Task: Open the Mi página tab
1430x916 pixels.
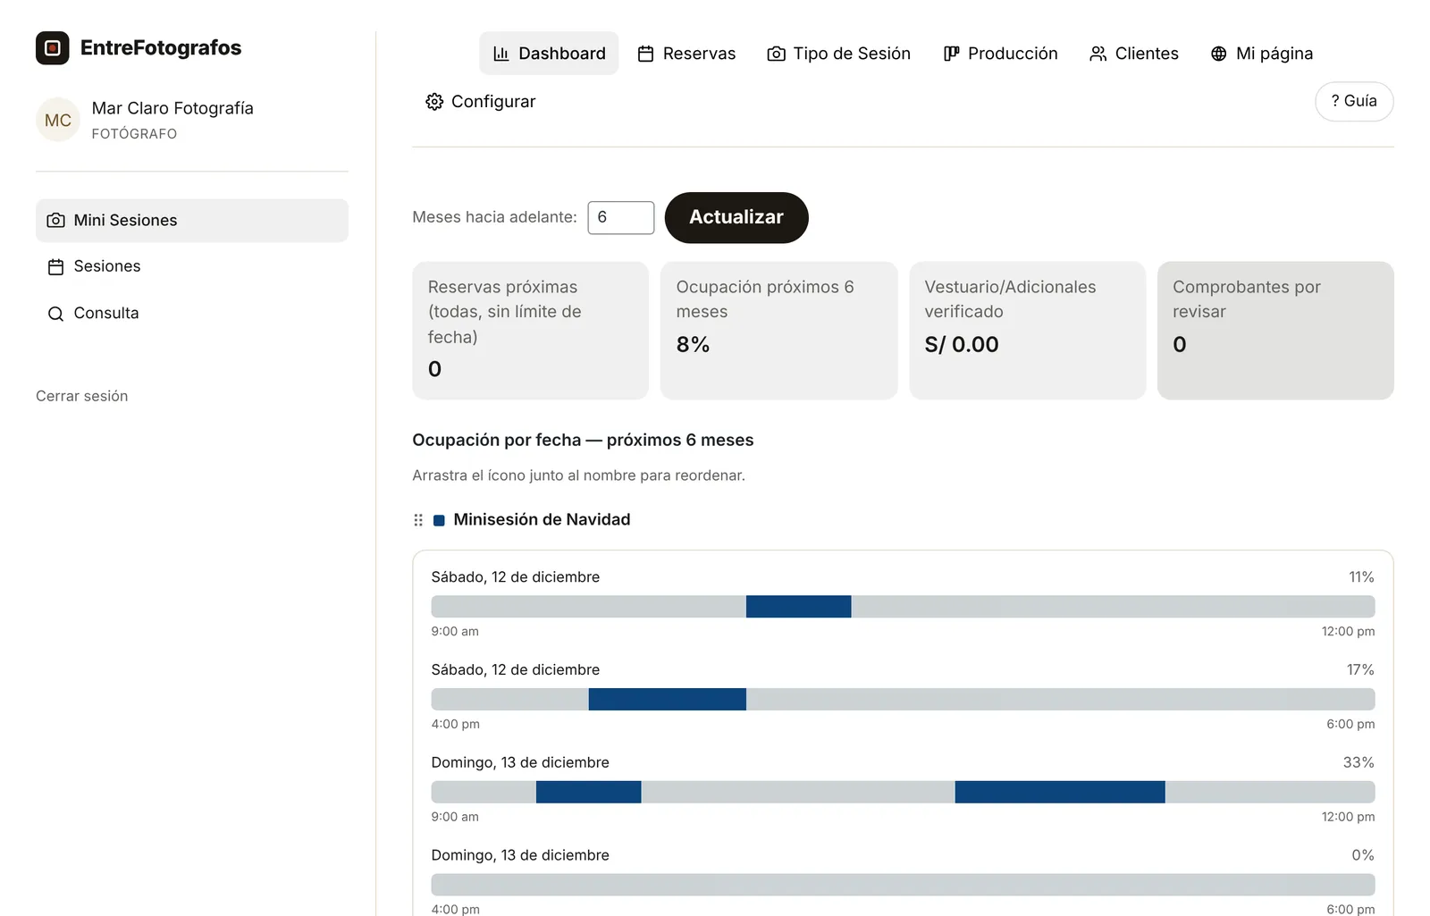Action: (1262, 54)
